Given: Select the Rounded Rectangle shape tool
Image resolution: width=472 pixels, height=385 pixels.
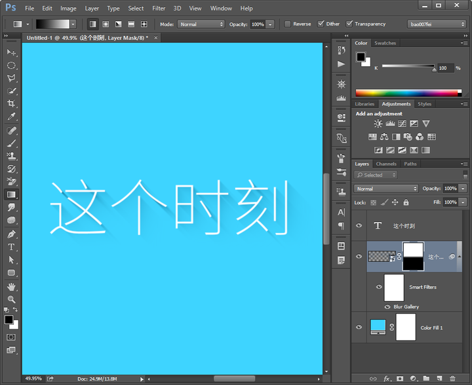Looking at the screenshot, I should 11,272.
